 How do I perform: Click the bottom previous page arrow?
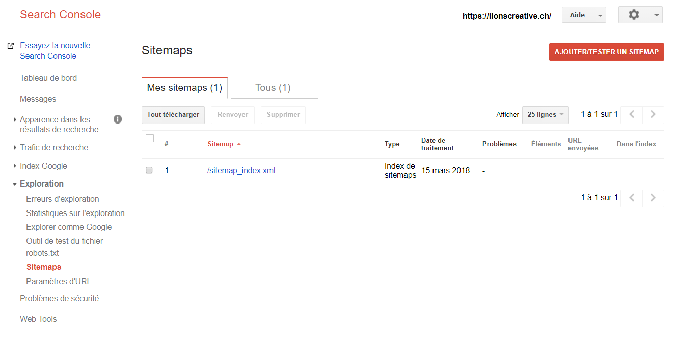(632, 198)
